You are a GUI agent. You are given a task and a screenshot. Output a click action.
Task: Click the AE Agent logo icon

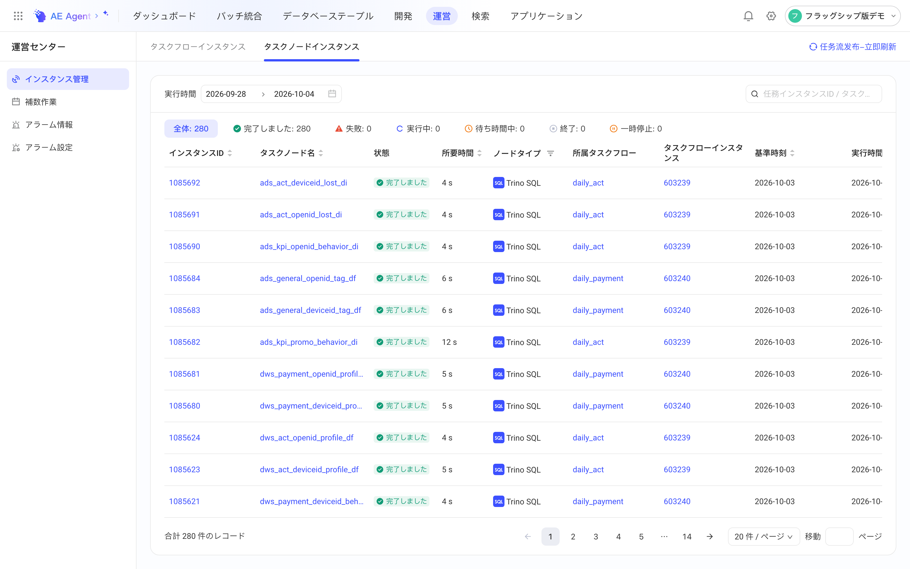[40, 16]
